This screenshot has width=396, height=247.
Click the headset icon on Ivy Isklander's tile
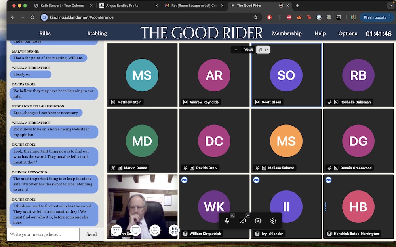click(x=257, y=179)
